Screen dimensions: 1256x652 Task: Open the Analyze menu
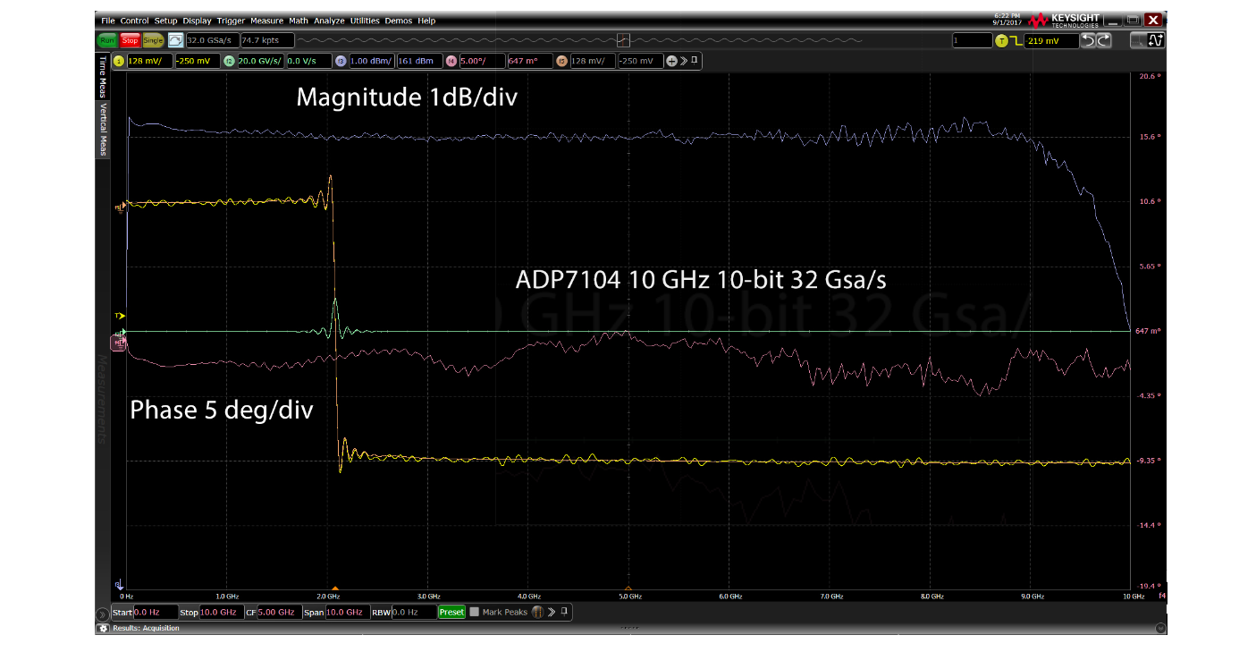(x=327, y=21)
